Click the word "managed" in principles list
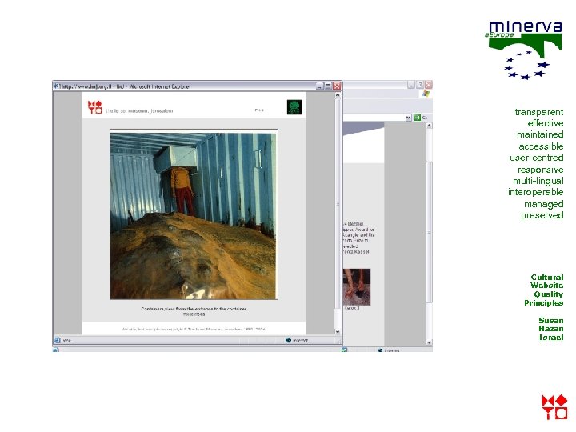Viewport: 576px width, 432px height. point(544,204)
